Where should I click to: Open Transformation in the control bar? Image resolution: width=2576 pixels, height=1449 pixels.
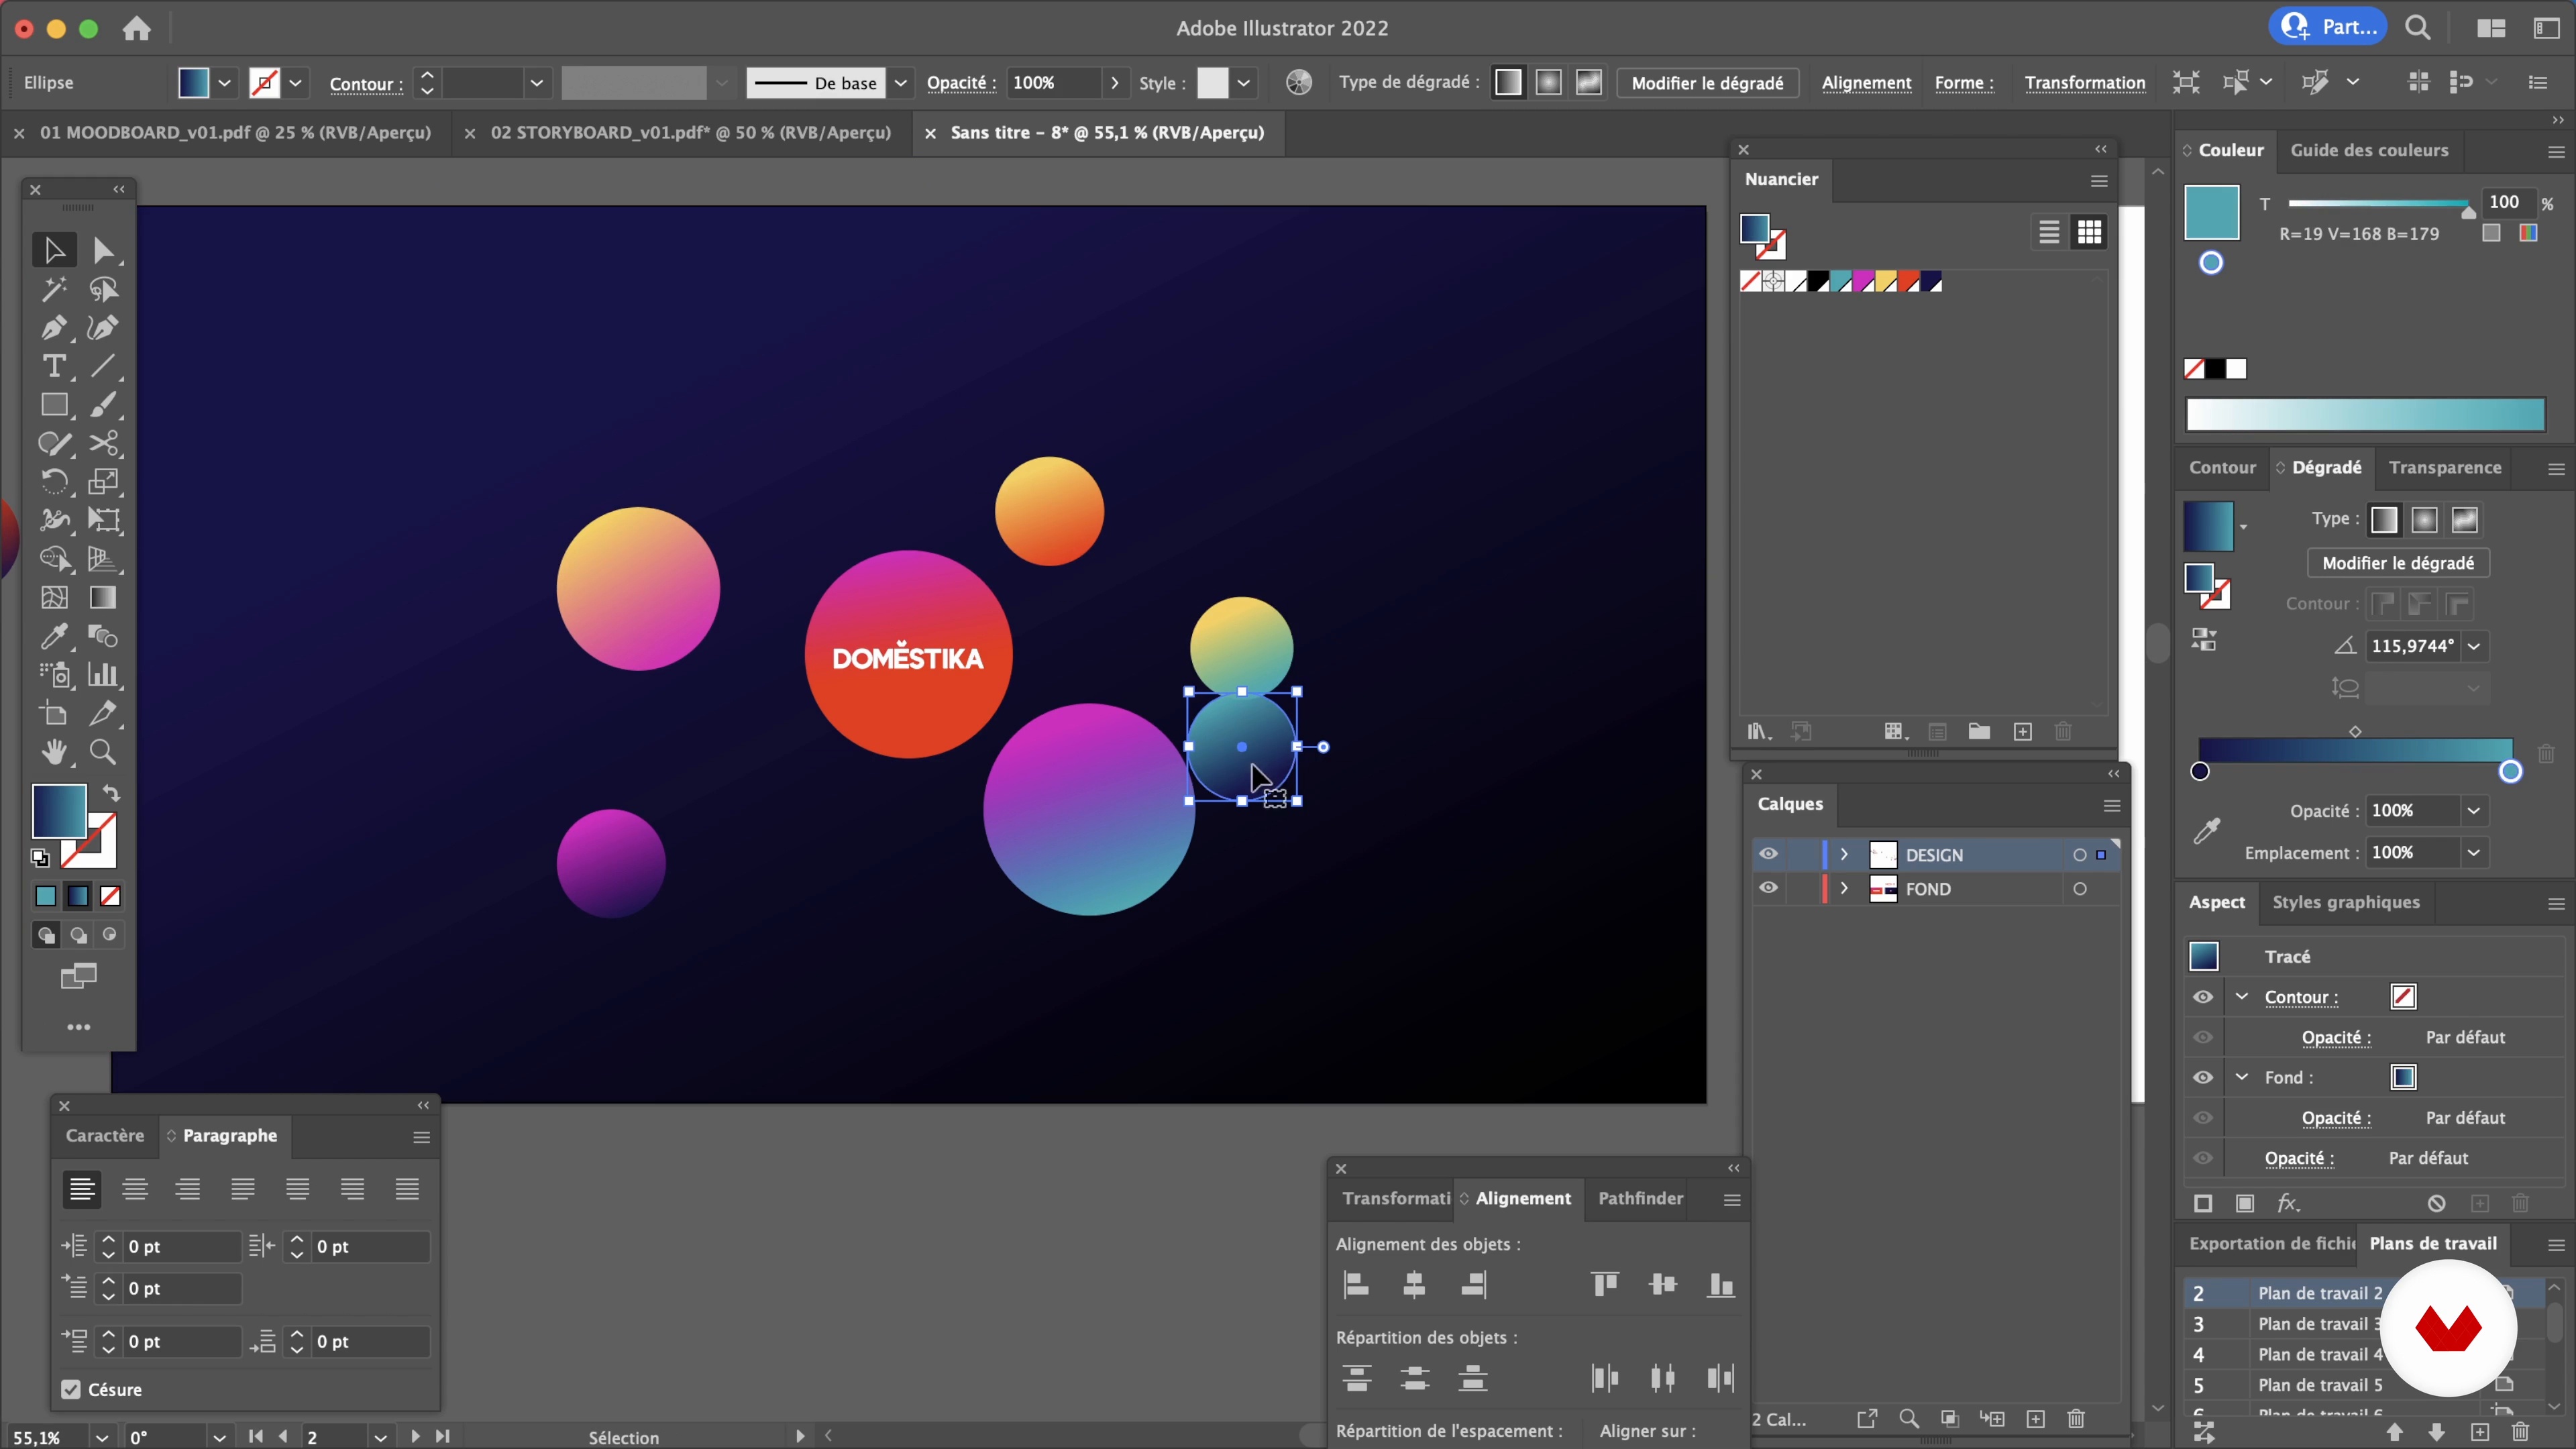coord(2085,83)
